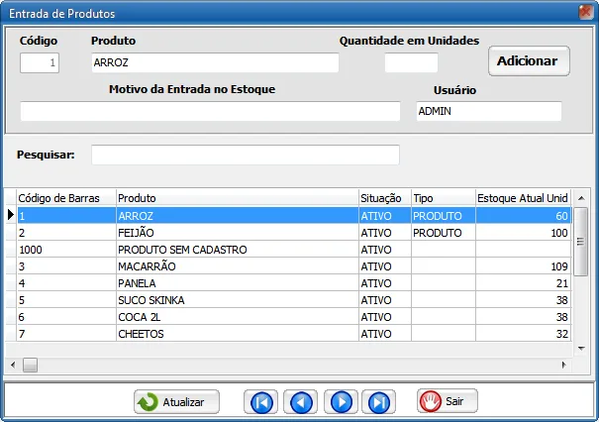The image size is (599, 422).
Task: Click the Atualizar refresh button
Action: (176, 402)
